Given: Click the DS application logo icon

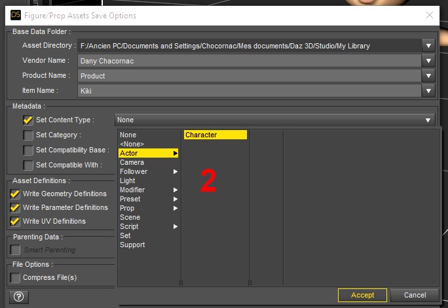Looking at the screenshot, I should (16, 15).
